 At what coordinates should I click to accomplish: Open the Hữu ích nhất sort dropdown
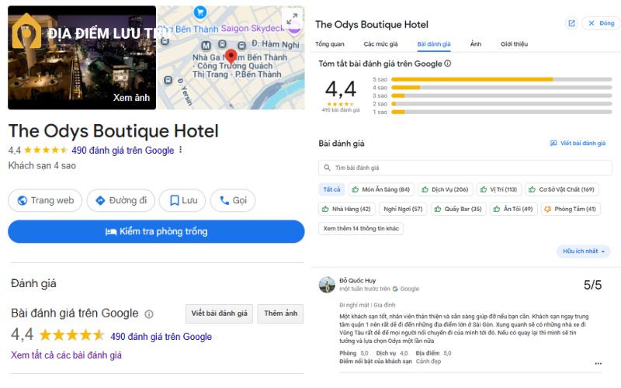pos(583,251)
